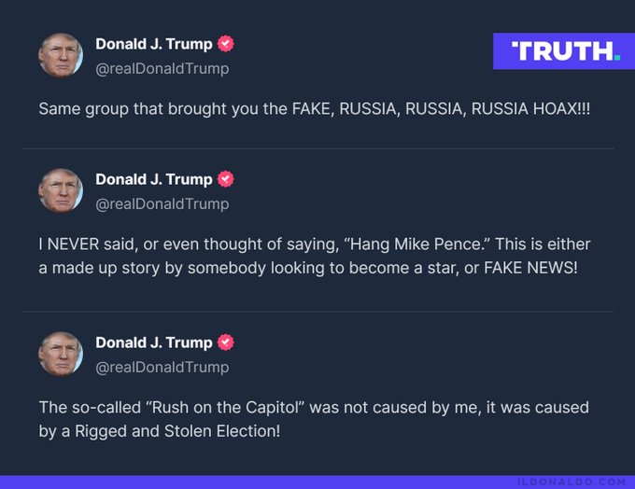Viewport: 635px width, 489px height.
Task: Open the post starting 'I NEVER said'
Action: point(315,256)
